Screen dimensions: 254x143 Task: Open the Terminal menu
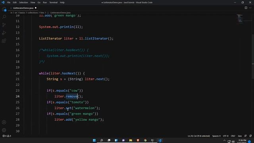(54, 2)
